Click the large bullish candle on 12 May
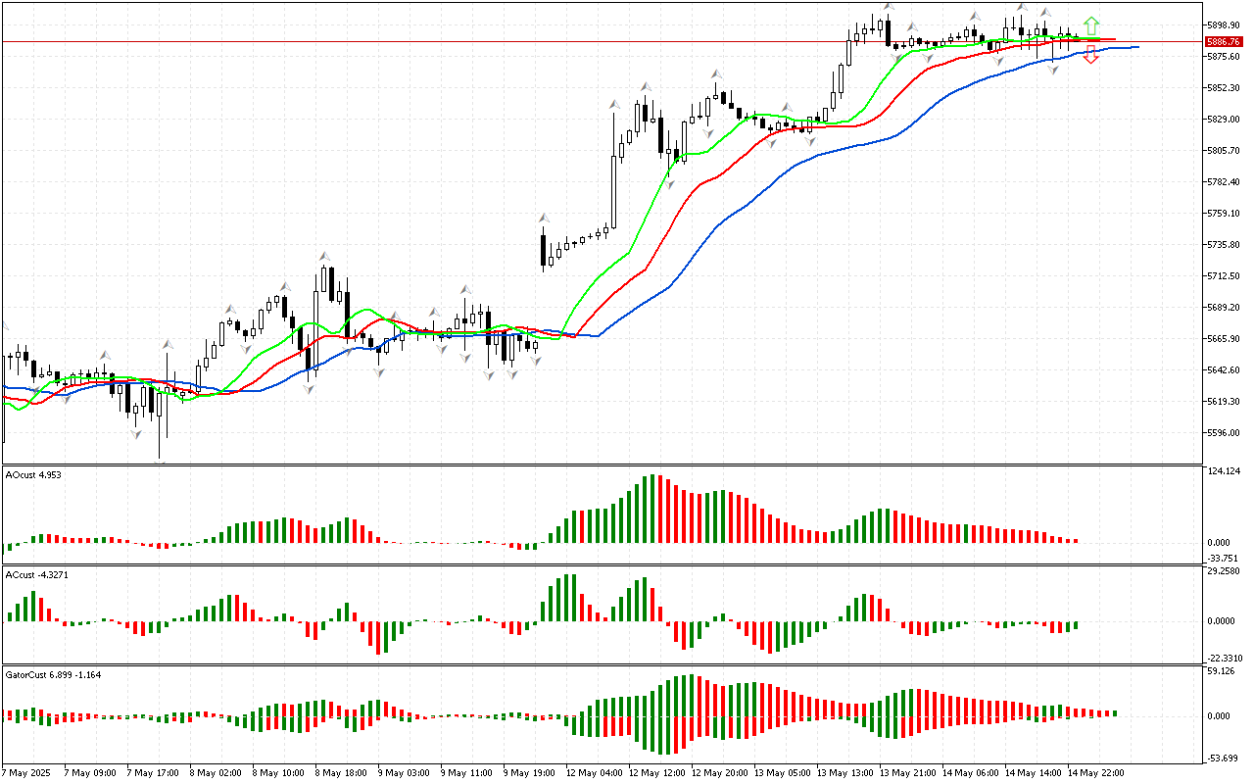This screenshot has width=1254, height=784. pos(614,192)
